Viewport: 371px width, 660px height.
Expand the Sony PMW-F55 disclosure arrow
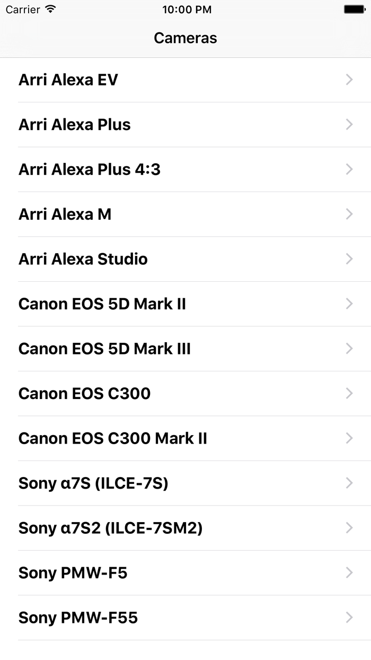pos(349,618)
